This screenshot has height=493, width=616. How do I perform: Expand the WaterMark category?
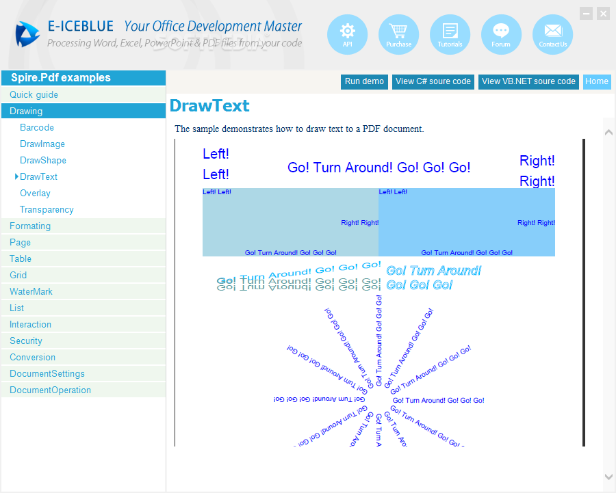point(84,292)
